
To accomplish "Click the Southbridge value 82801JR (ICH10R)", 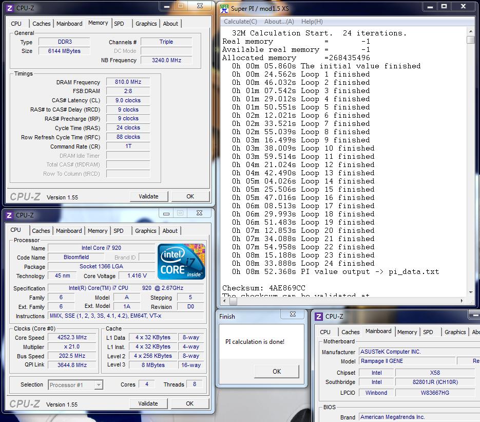I will point(435,382).
